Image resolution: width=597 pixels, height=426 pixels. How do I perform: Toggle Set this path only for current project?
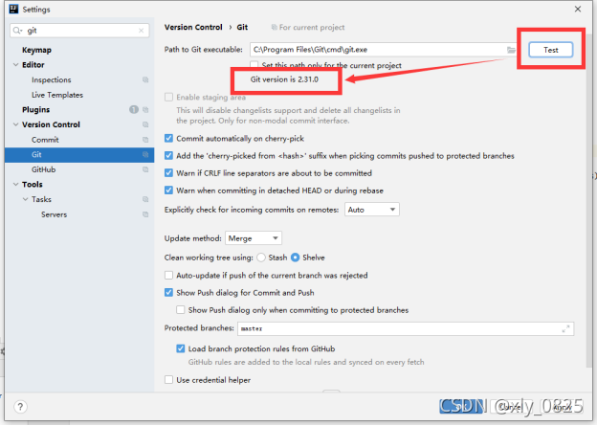tap(254, 65)
